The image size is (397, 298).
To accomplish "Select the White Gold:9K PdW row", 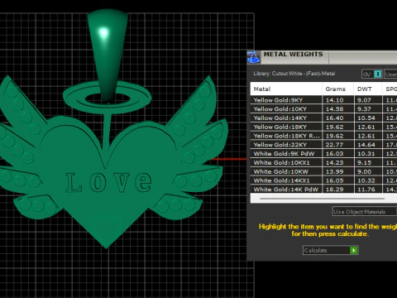I will click(x=323, y=153).
